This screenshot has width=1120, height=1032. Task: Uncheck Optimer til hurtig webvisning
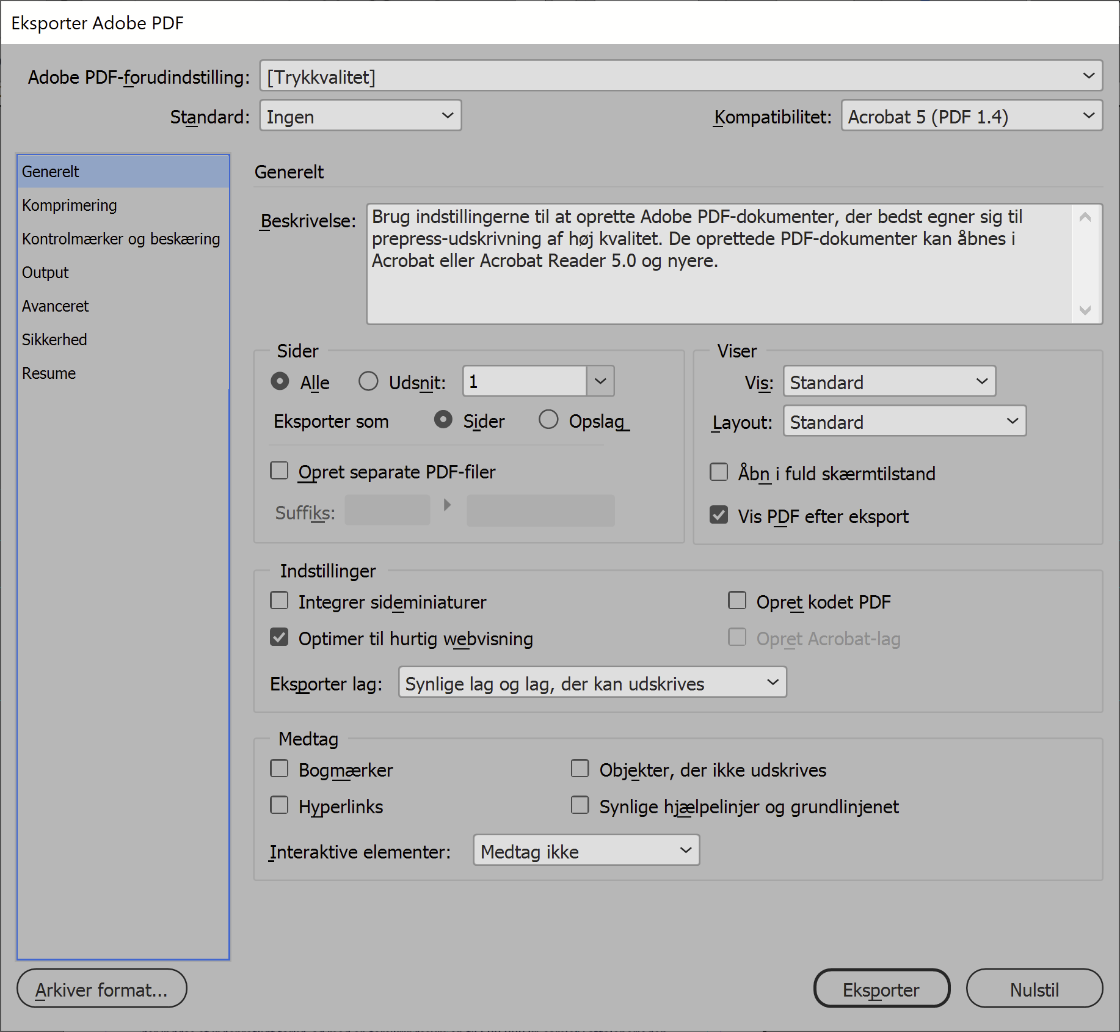click(x=279, y=637)
